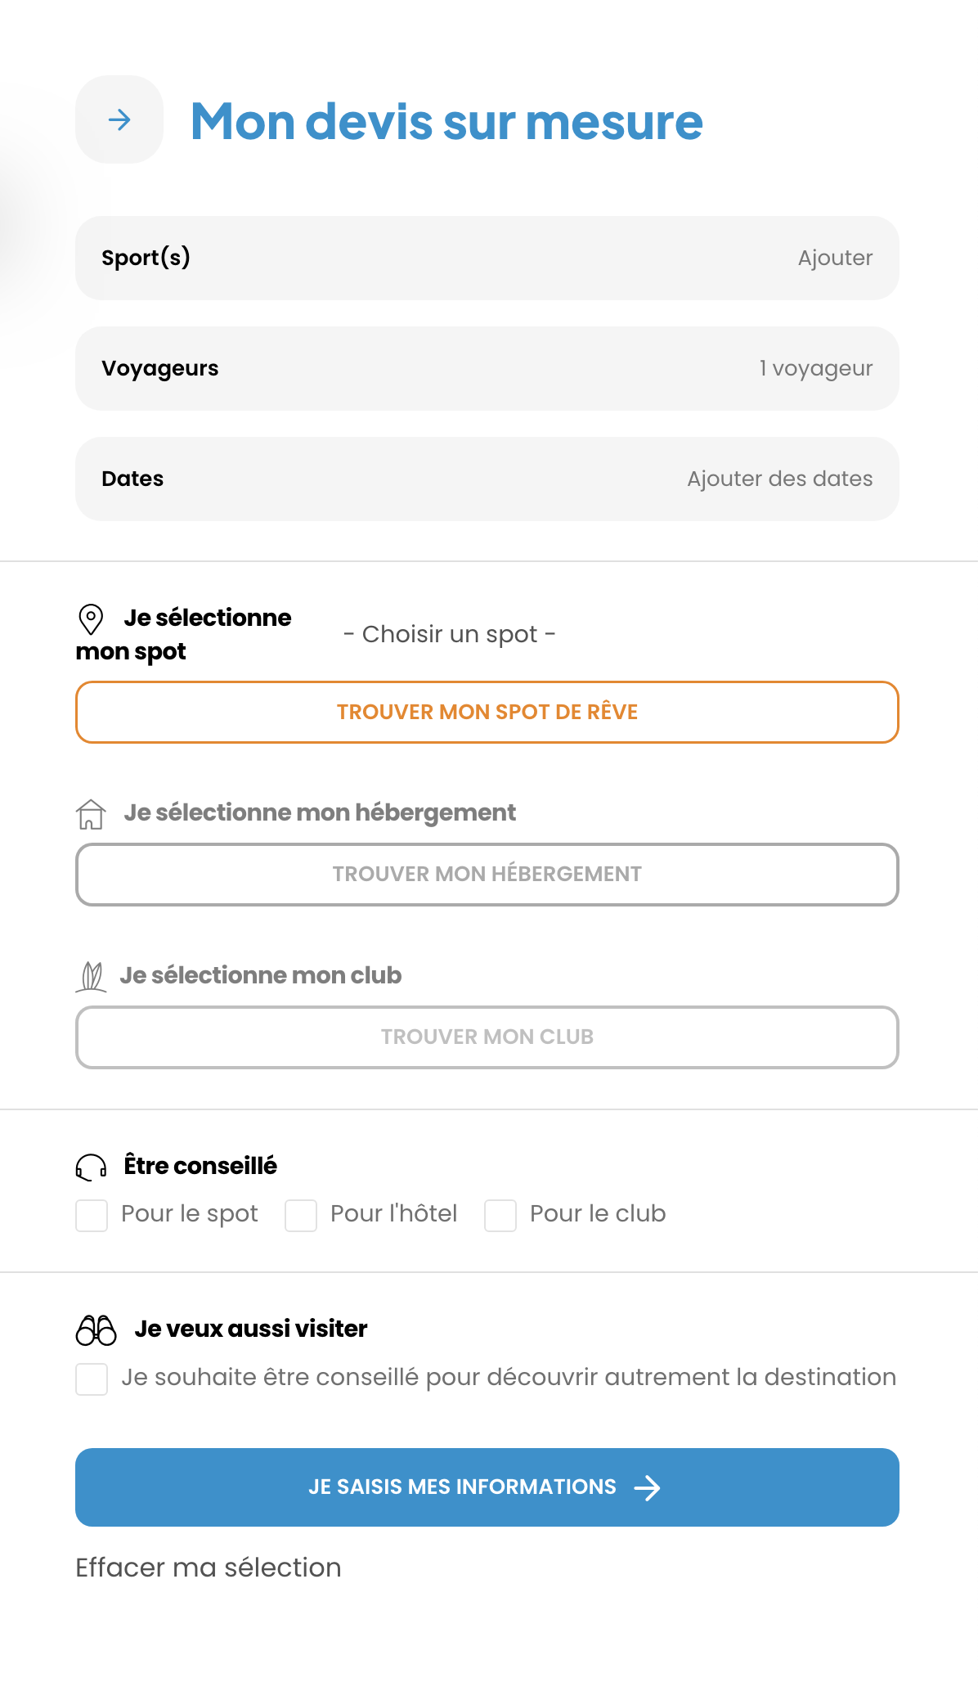Click the arrow icon beside the title
This screenshot has height=1705, width=978.
(119, 120)
